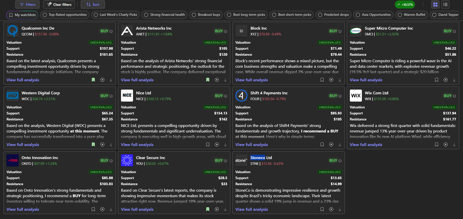The width and height of the screenshot is (463, 219).
Task: Click the Shift 4 Payments logo
Action: [241, 95]
